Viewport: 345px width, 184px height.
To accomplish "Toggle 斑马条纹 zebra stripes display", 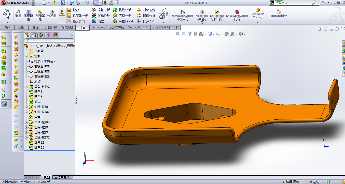I will (101, 16).
